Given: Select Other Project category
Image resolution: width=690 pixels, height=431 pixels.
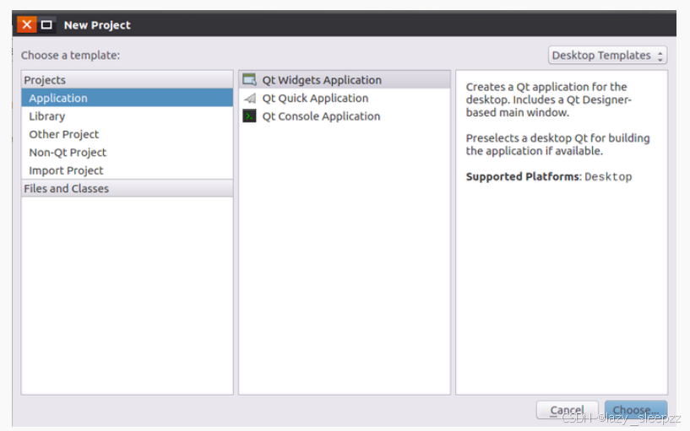Looking at the screenshot, I should tap(128, 134).
